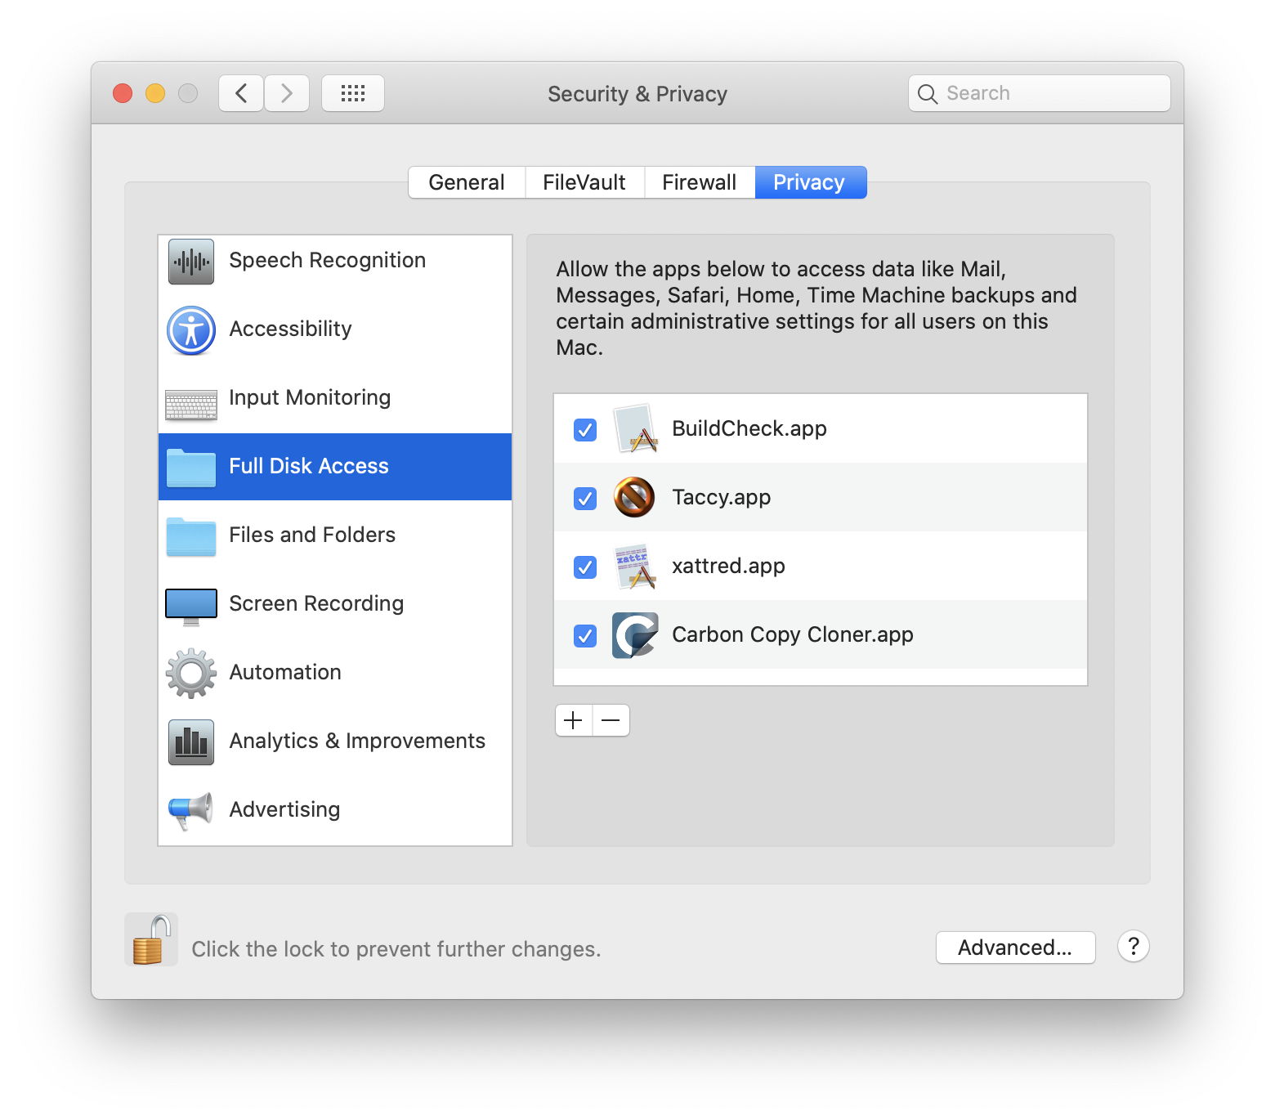The image size is (1275, 1120).
Task: Add an app with the plus button
Action: 574,720
